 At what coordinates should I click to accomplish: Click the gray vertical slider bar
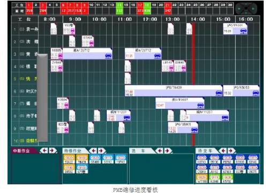[x=42, y=98]
